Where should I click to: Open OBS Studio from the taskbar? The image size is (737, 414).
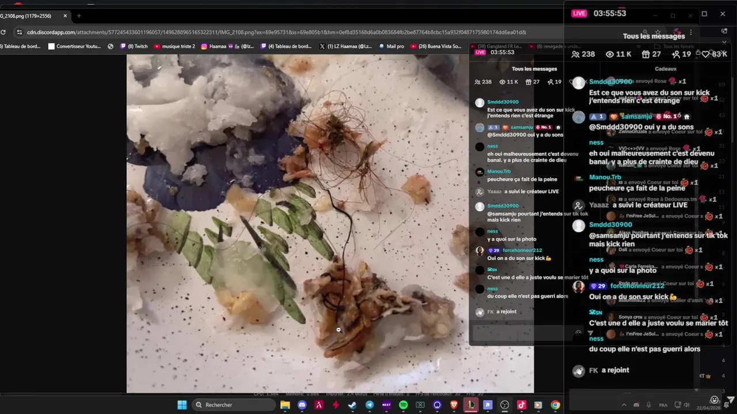[504, 405]
